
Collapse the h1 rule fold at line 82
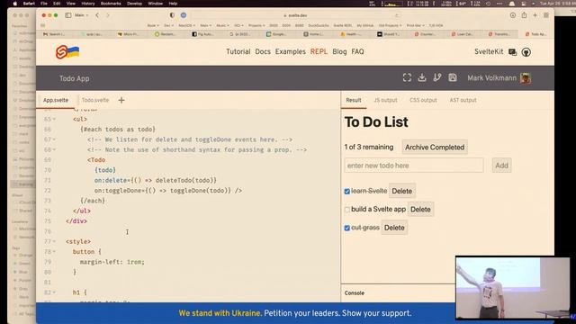[54, 292]
